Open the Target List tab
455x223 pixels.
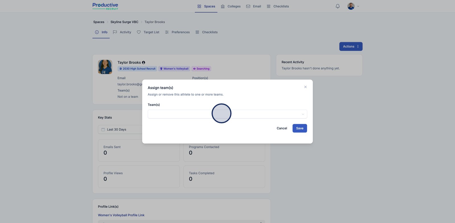148,32
